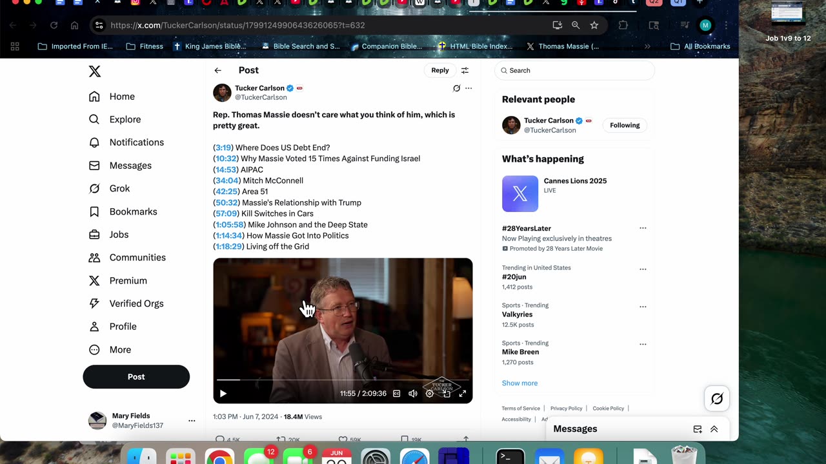The height and width of the screenshot is (464, 826).
Task: Click the Profile person icon
Action: pos(94,327)
